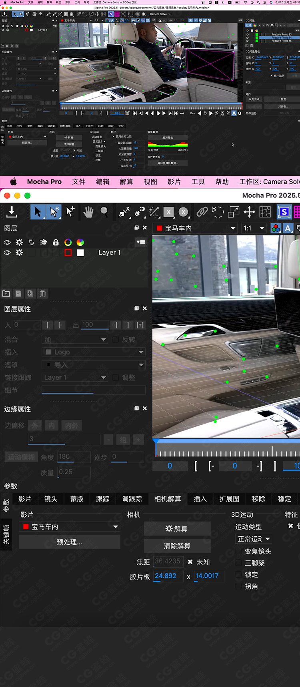Click the gear icon on enlarged Layer 1 row

pyautogui.click(x=19, y=253)
